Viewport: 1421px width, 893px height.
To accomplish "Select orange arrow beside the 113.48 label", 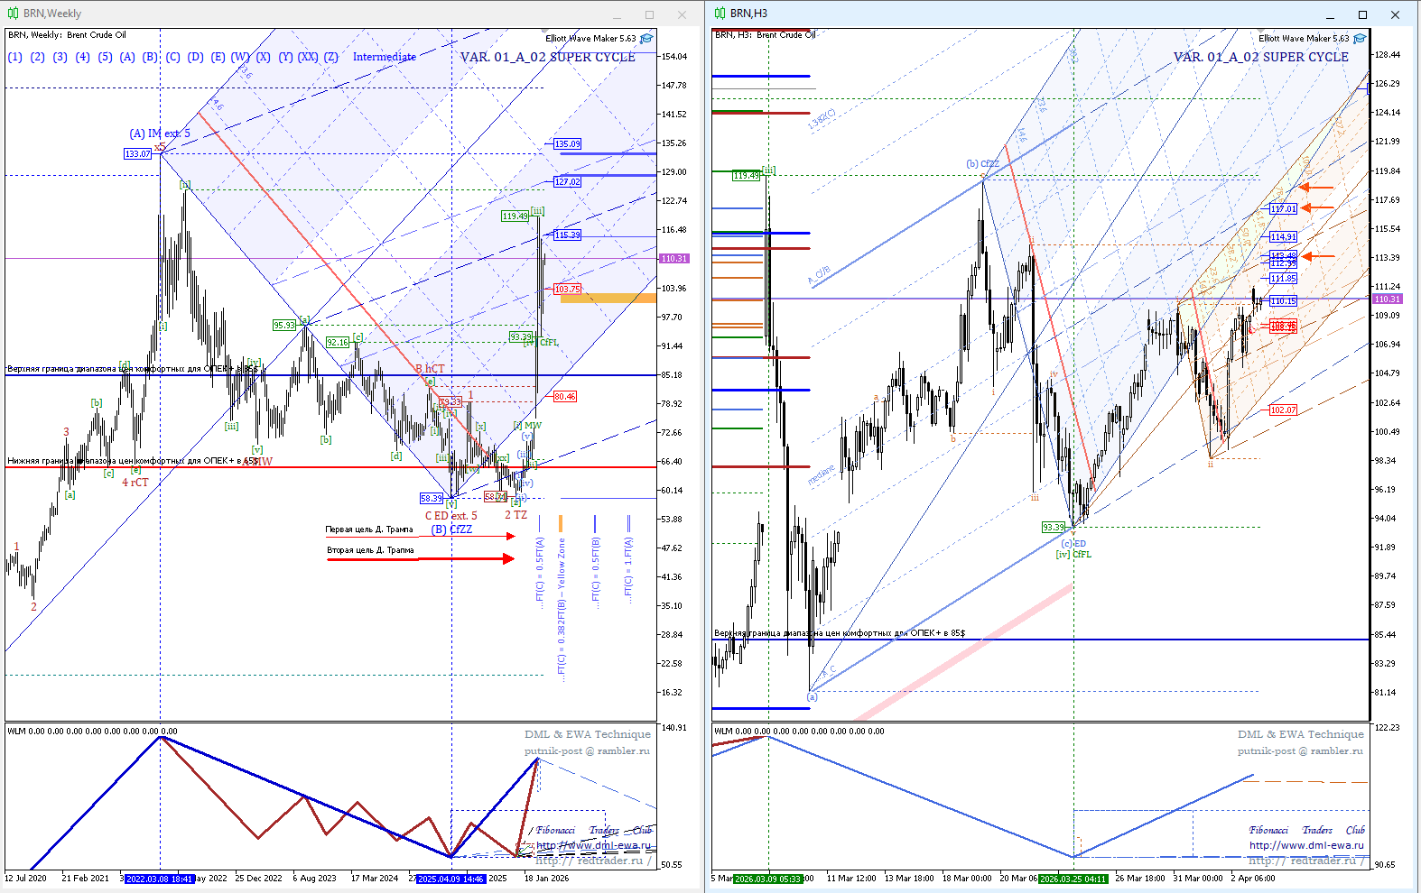I will (1317, 257).
